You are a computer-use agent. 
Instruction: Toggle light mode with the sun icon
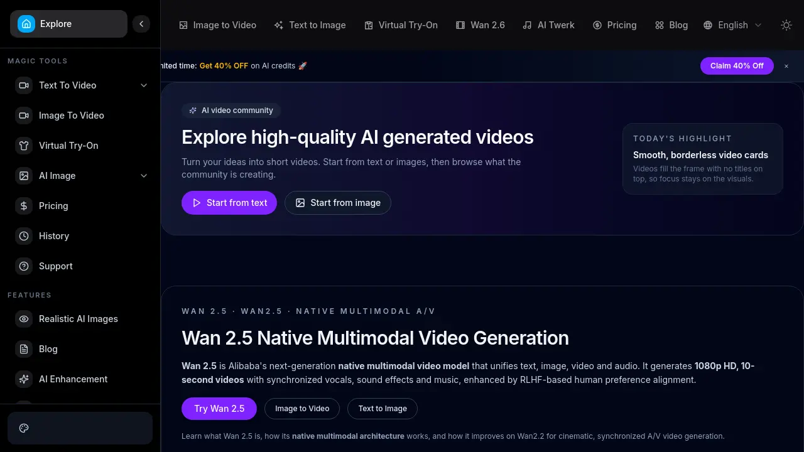coord(786,25)
